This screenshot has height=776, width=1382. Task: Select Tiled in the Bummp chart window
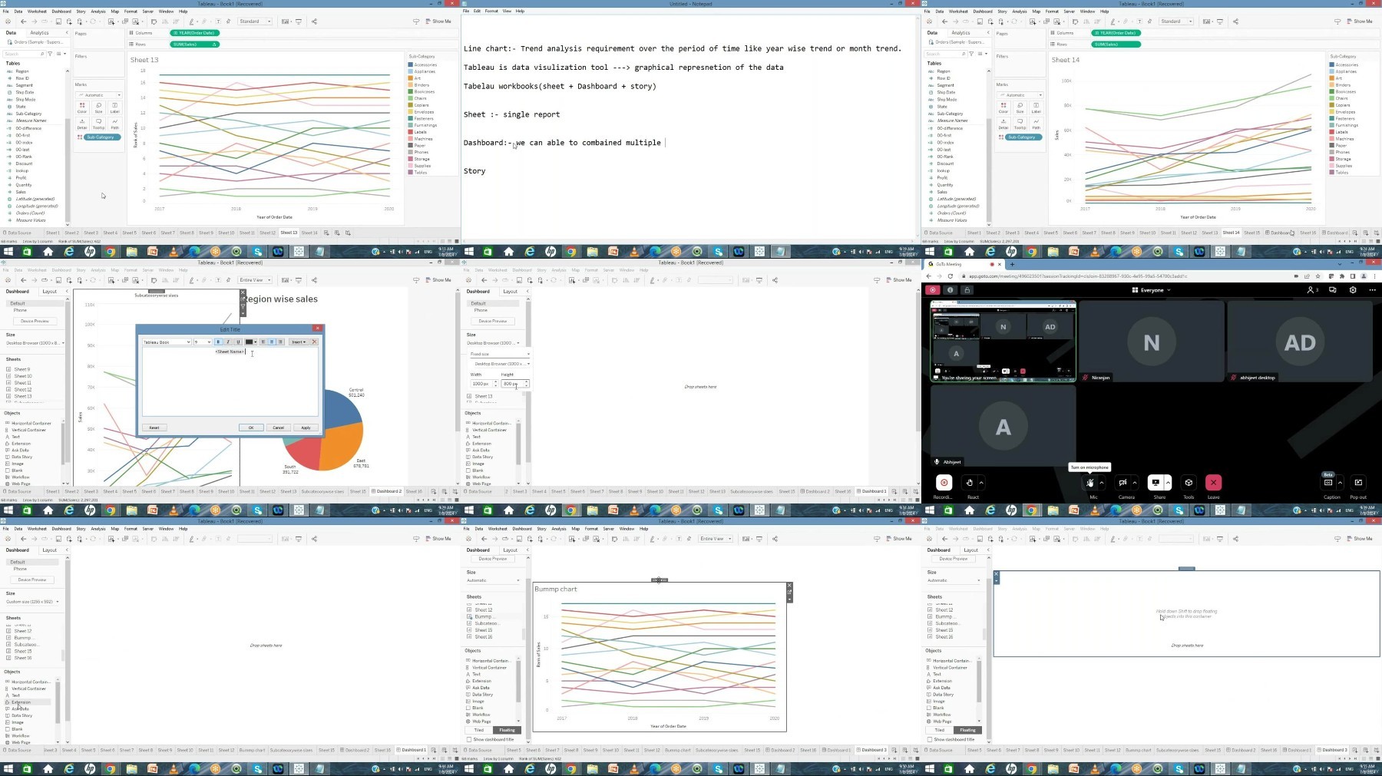[x=479, y=730]
